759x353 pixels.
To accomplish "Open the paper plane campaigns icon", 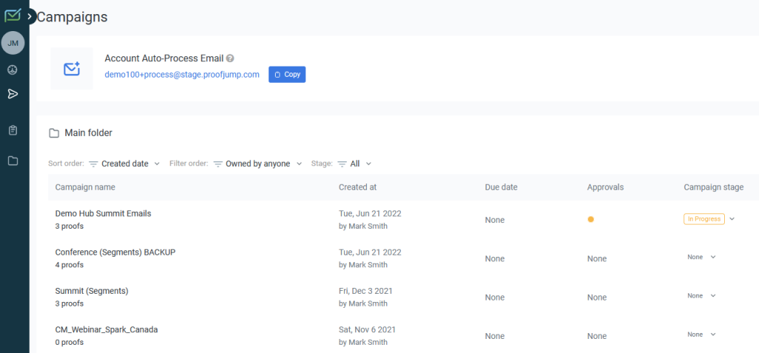I will click(13, 94).
